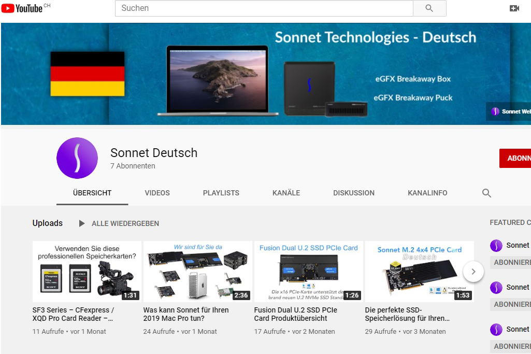Image resolution: width=531 pixels, height=354 pixels.
Task: Click the second featured Sonnet channel avatar
Action: point(496,287)
